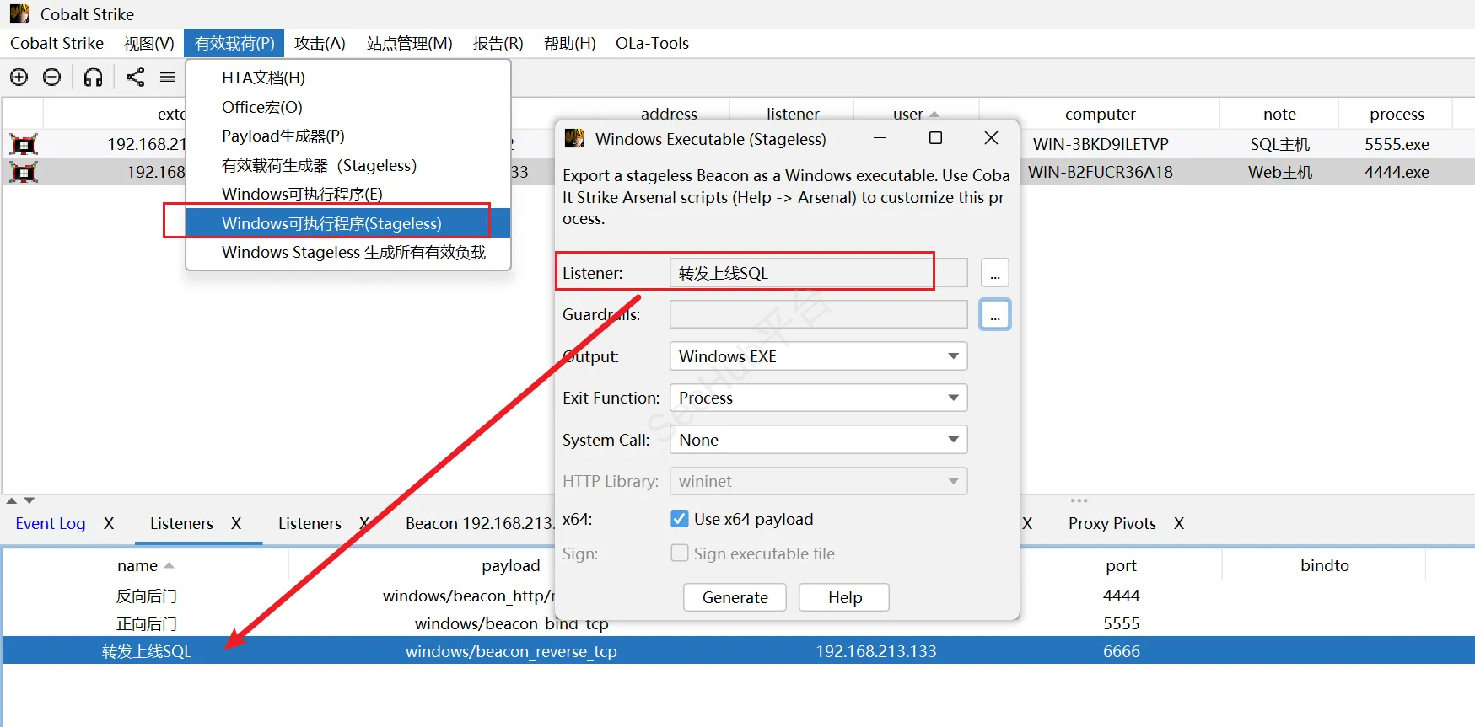
Task: Choose Windows Stageless 生成所有有效负载 entry
Action: click(348, 252)
